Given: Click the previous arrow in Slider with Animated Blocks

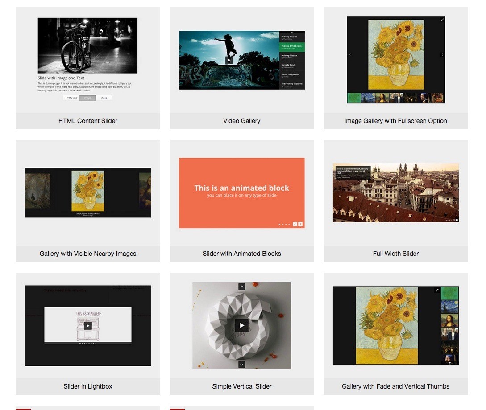Looking at the screenshot, I should (295, 224).
